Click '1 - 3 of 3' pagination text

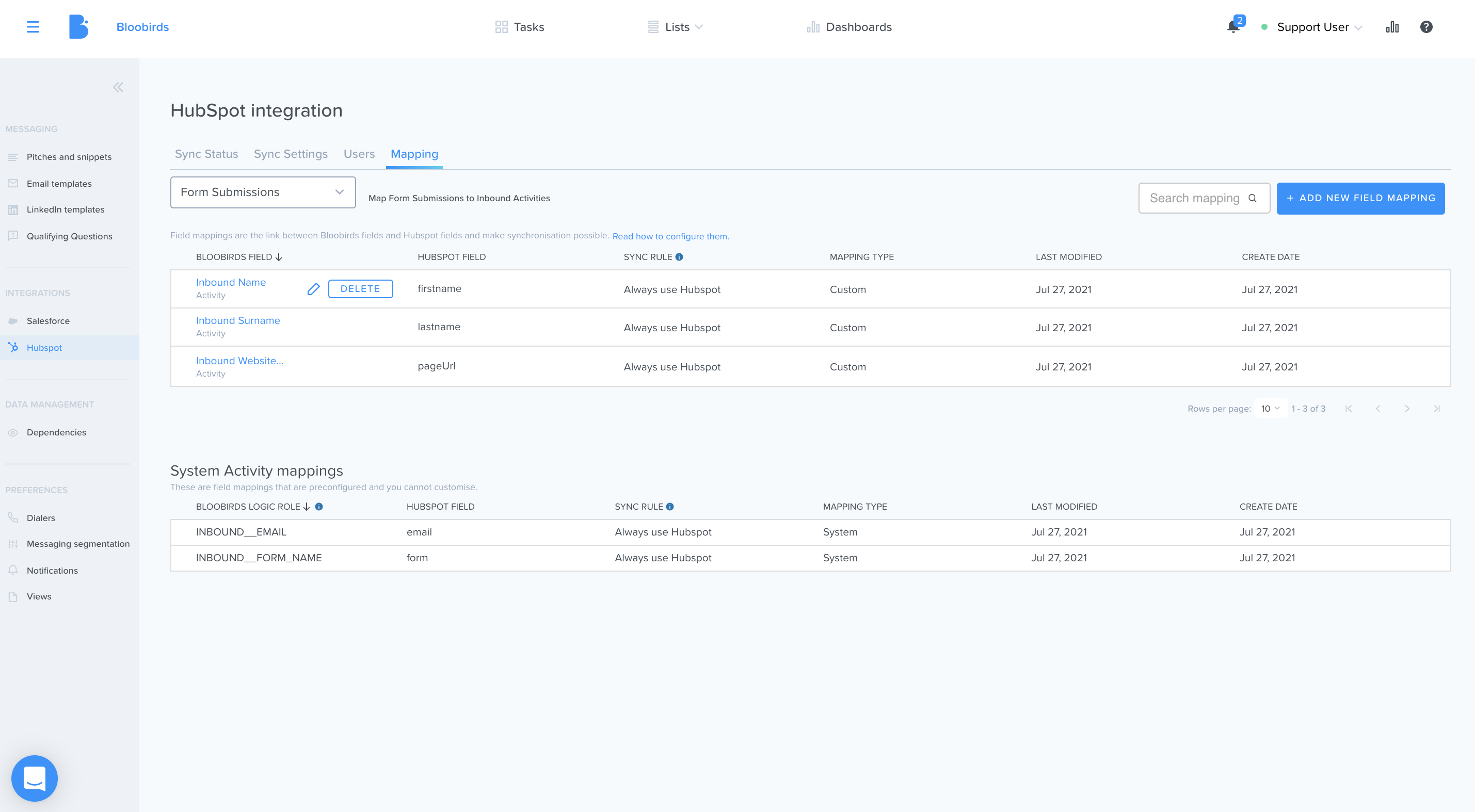pos(1308,409)
